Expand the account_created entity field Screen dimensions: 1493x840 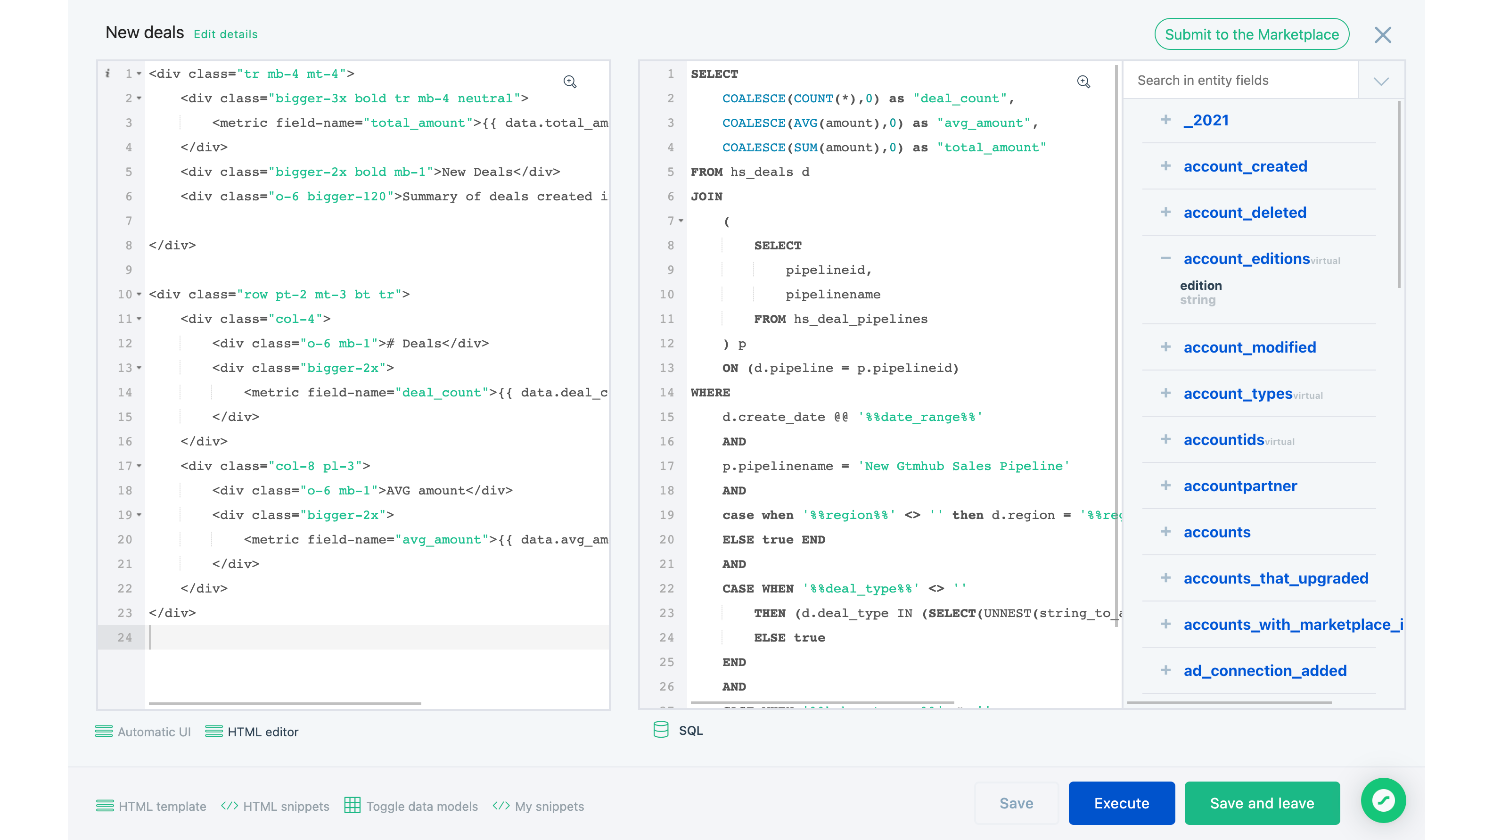1165,166
